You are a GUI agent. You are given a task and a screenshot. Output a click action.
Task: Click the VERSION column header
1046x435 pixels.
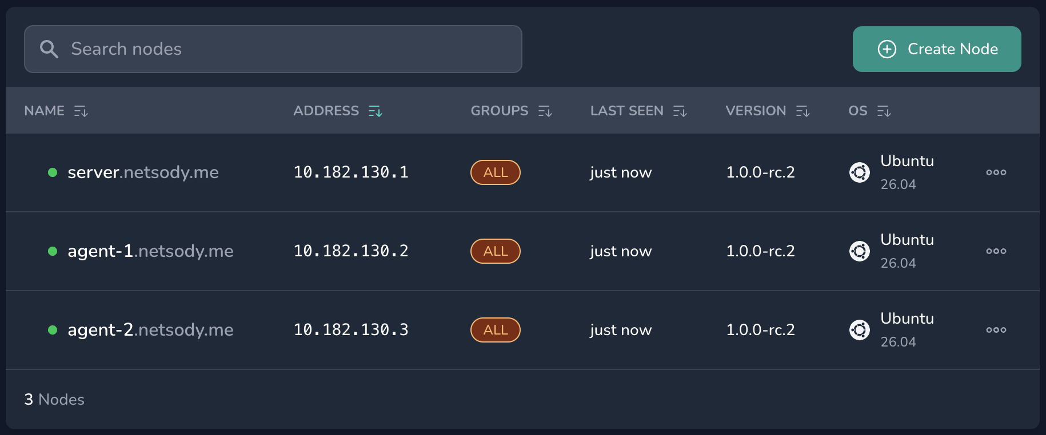click(756, 111)
